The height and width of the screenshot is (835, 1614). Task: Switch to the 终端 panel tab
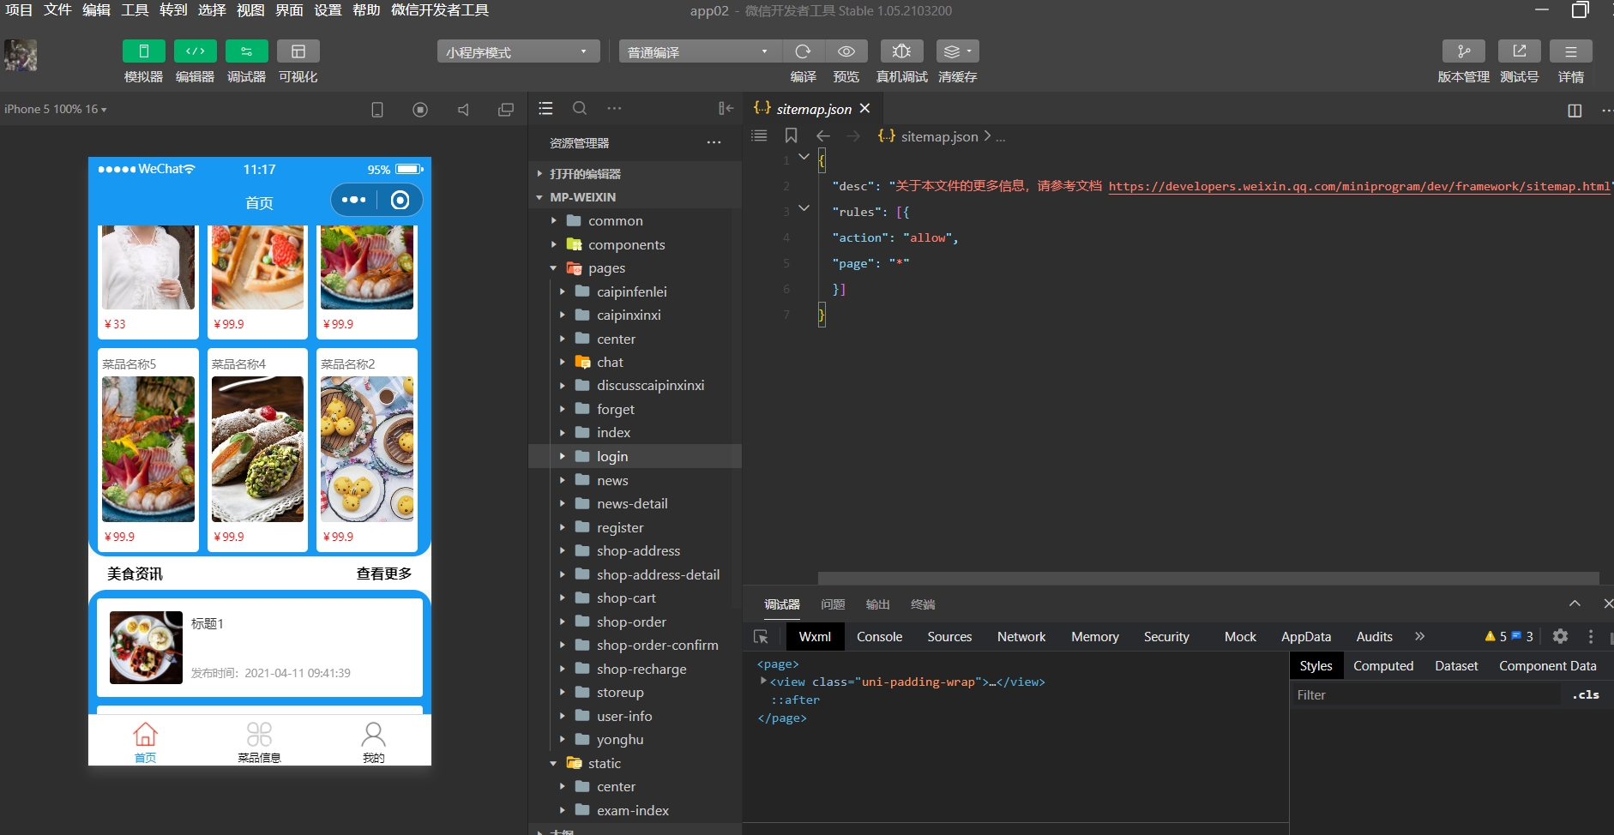click(x=923, y=604)
